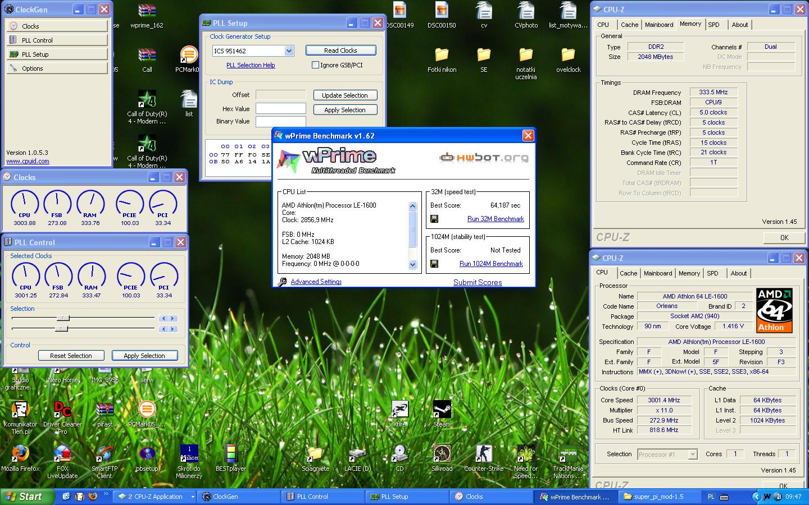Open the Clock Generator ICS 951462 dropdown
The width and height of the screenshot is (809, 505).
point(289,51)
